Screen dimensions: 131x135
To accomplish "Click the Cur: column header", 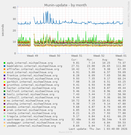I will 75,60.
